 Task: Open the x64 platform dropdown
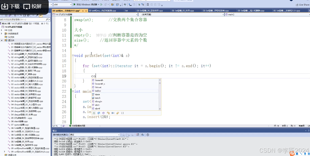pos(63,4)
